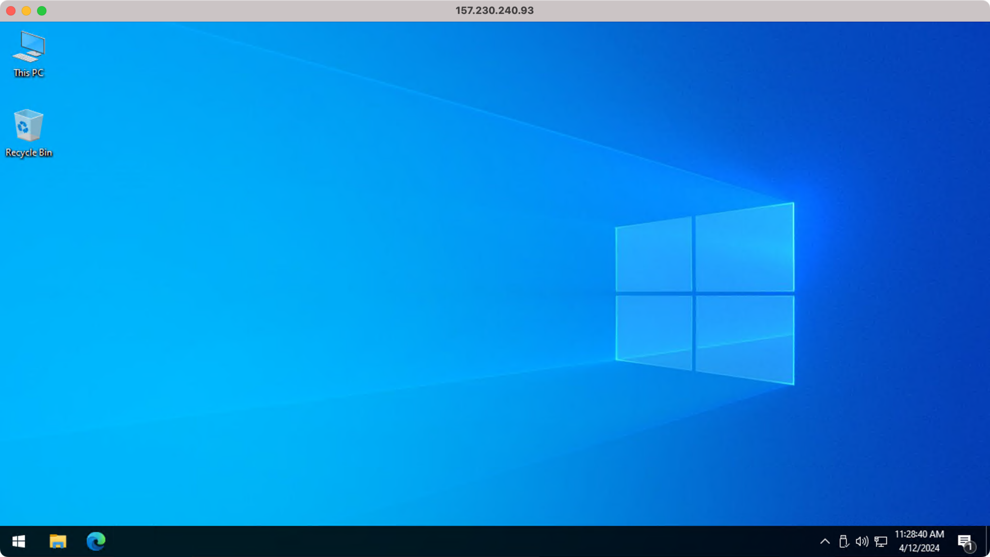Toggle full screen with the green window button
Viewport: 990px width, 557px height.
pos(43,10)
